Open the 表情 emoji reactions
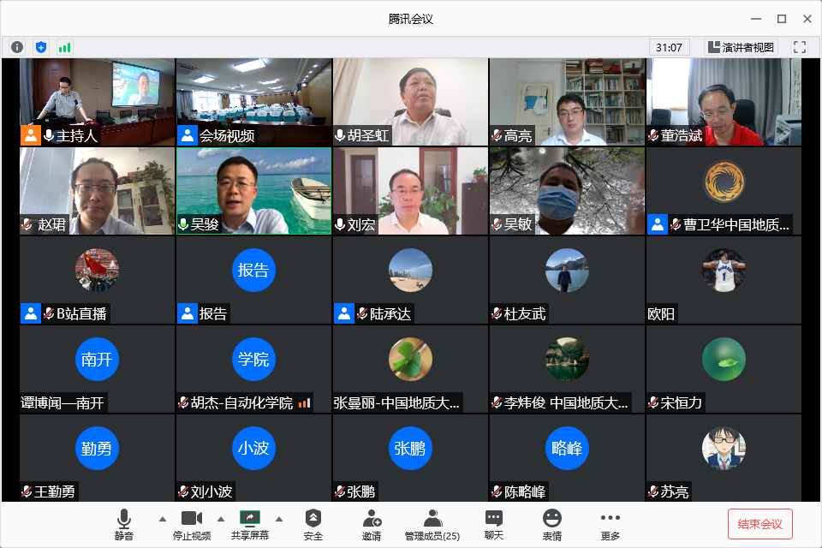822x548 pixels. (552, 524)
